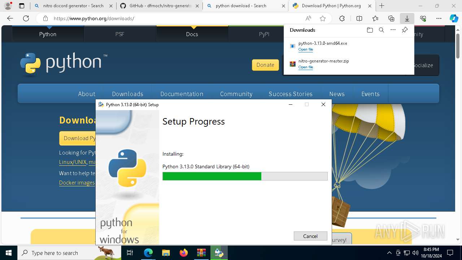Viewport: 462px width, 260px height.
Task: Switch to nitro discord generator Search tab
Action: click(x=73, y=6)
